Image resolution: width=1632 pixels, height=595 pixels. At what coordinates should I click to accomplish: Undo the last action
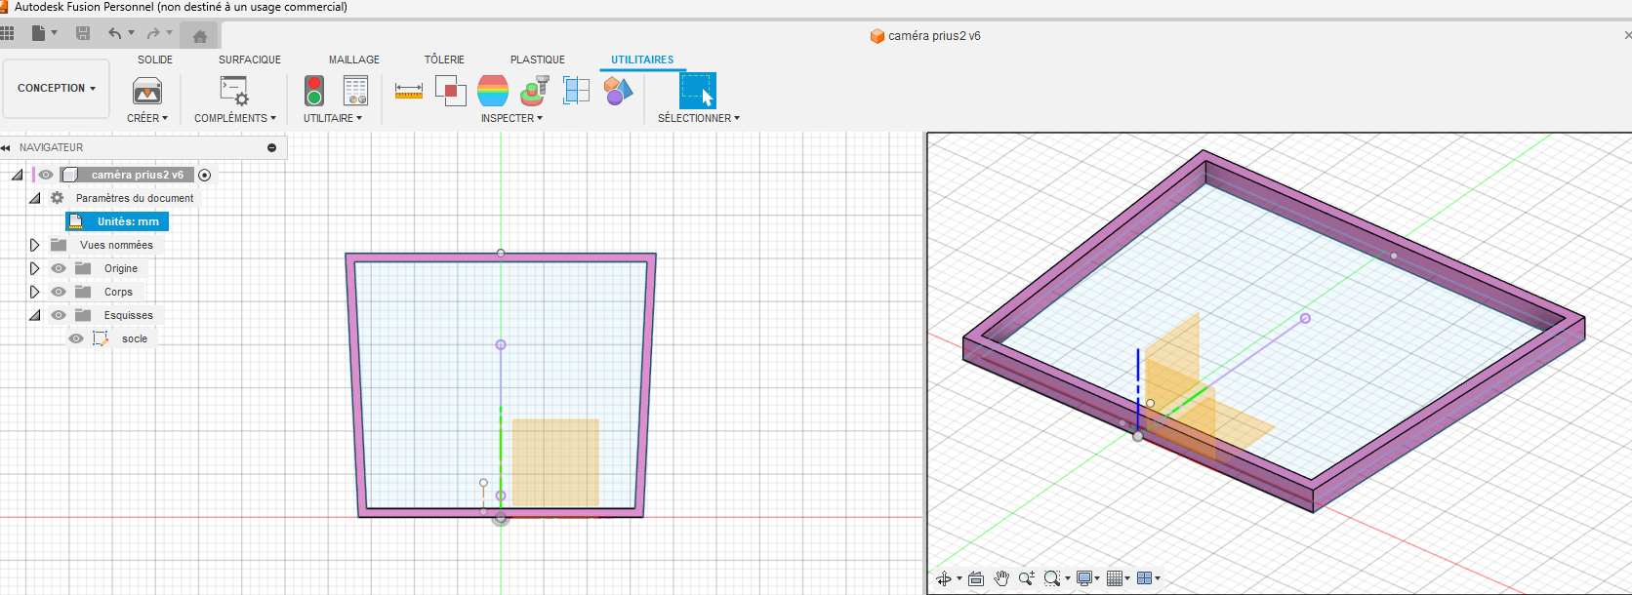pyautogui.click(x=115, y=33)
